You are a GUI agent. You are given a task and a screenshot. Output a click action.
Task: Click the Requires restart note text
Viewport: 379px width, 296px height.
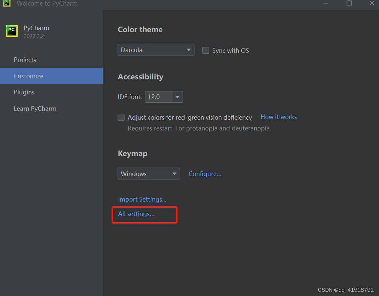(x=200, y=128)
